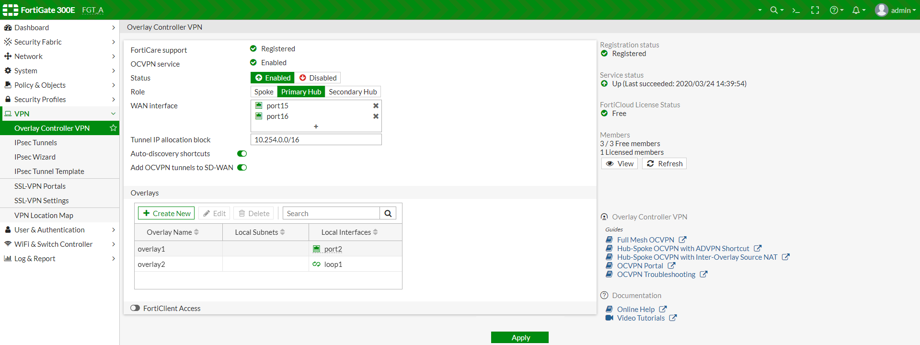Open external link icon for OCVPN Troubleshooting
This screenshot has width=920, height=345.
tap(703, 274)
